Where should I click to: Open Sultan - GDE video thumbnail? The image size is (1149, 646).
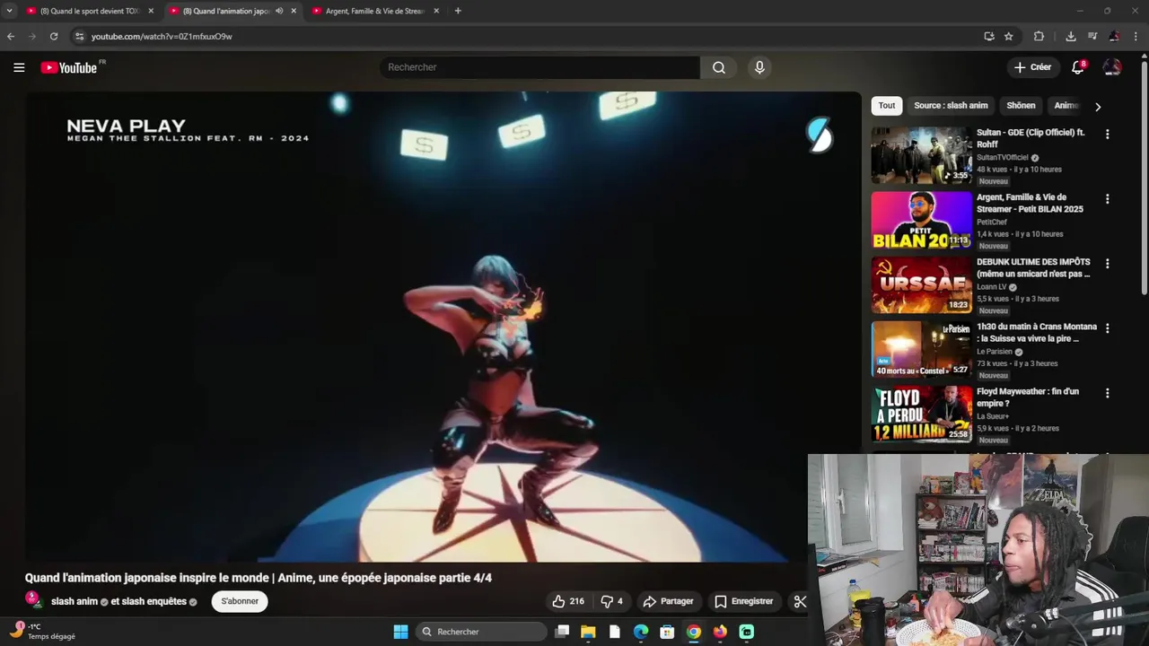[921, 155]
